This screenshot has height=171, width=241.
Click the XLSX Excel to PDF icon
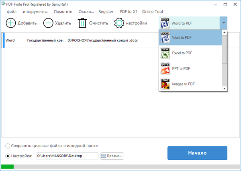click(165, 53)
